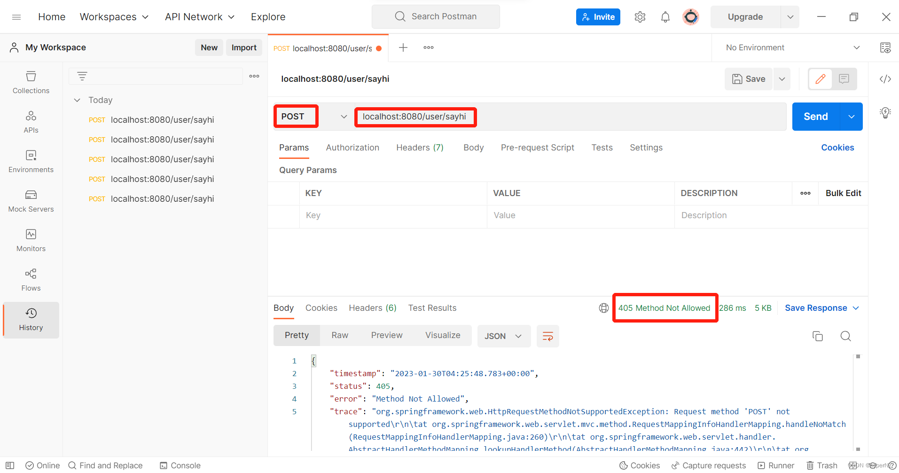Open params table column options dots

coord(805,193)
